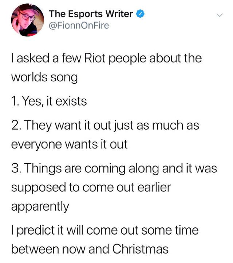233x263 pixels.
Task: Click the word 'Riot' in the tweet
Action: tap(95, 58)
